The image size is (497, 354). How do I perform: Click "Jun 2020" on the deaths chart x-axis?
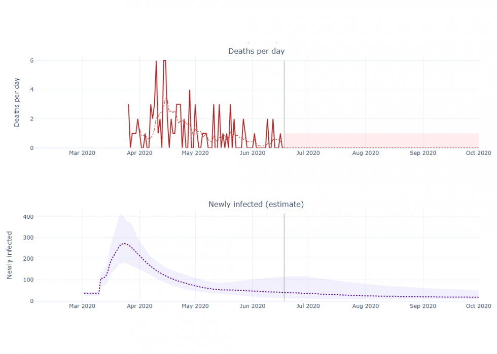pos(252,153)
